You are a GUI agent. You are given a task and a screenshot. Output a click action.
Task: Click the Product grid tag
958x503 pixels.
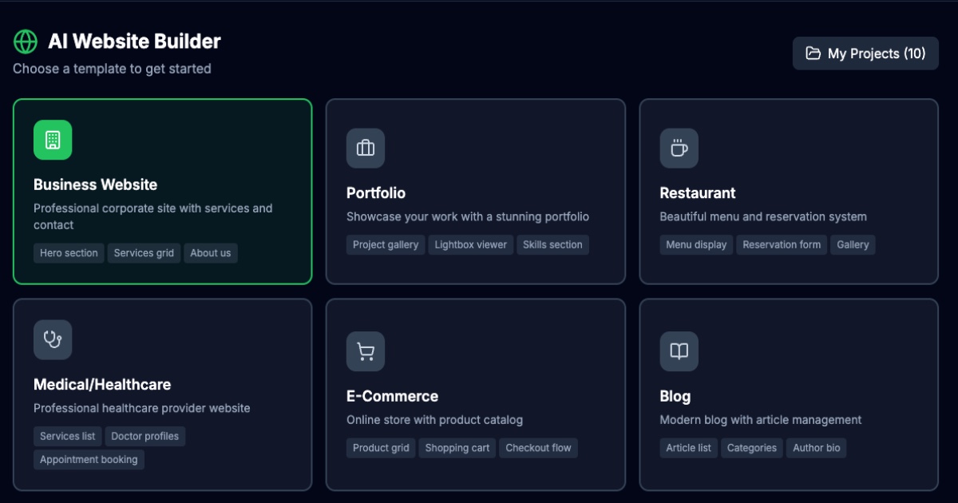click(381, 448)
